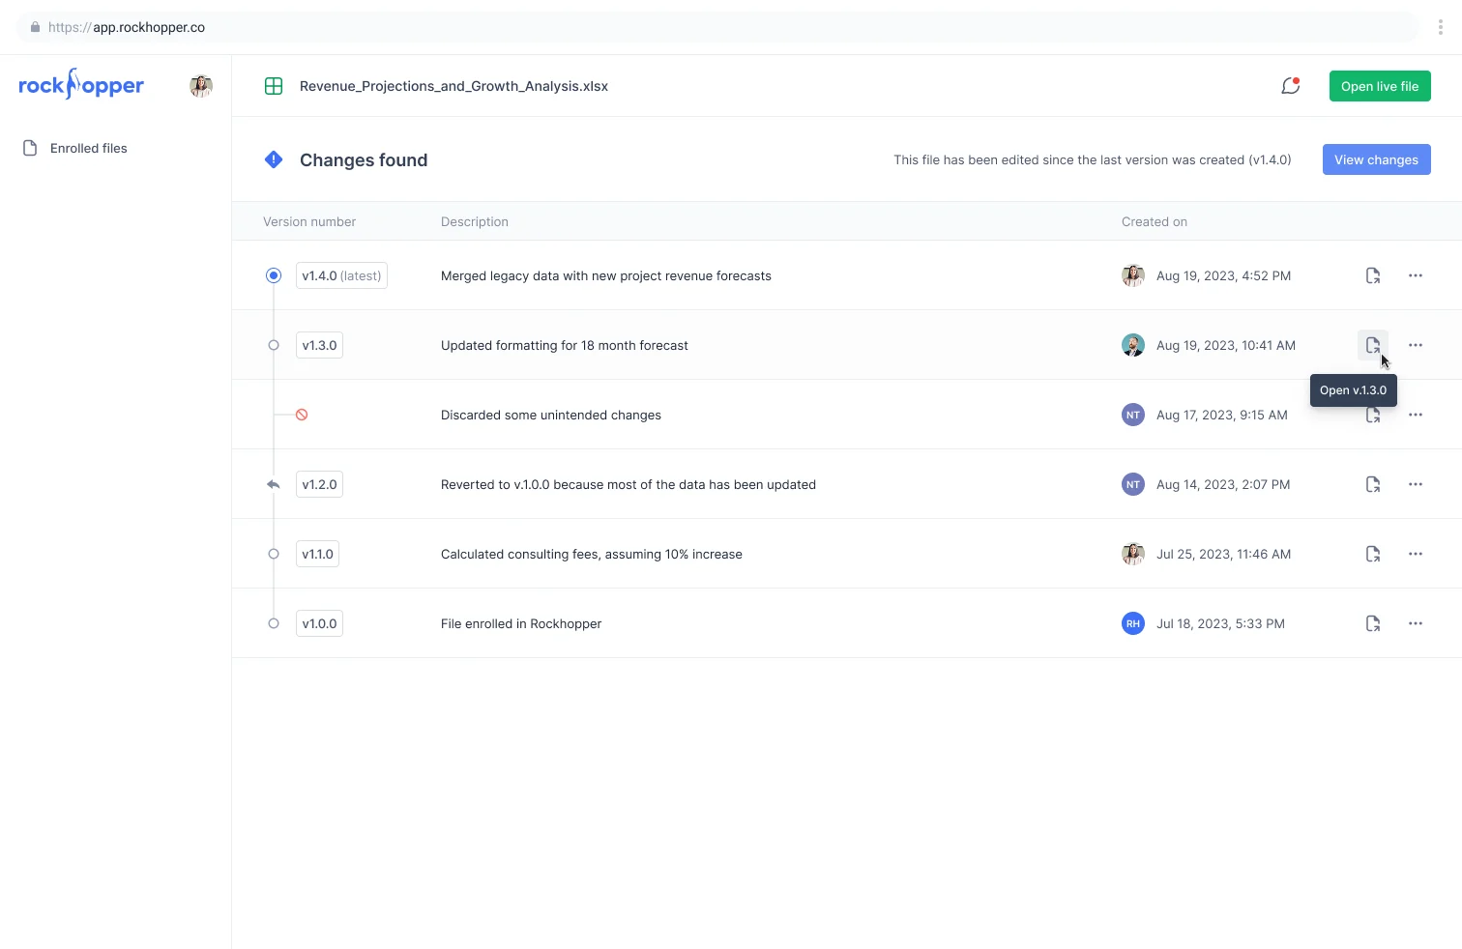Click 'File enrolled in Rockhopper' description

coord(521,623)
